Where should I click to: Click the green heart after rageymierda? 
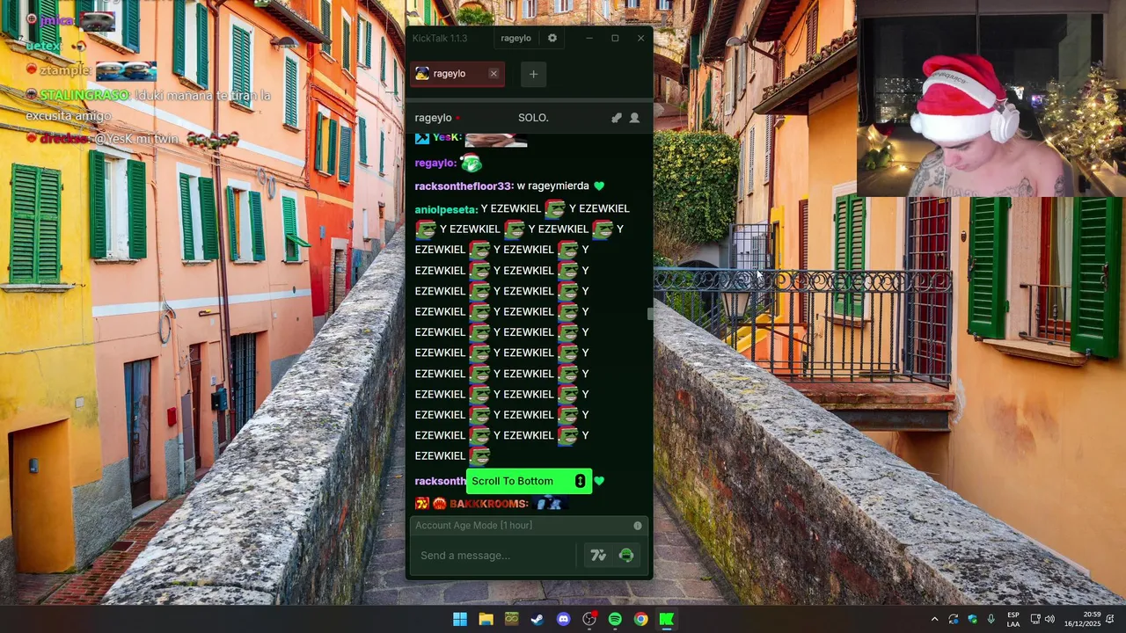pos(599,186)
